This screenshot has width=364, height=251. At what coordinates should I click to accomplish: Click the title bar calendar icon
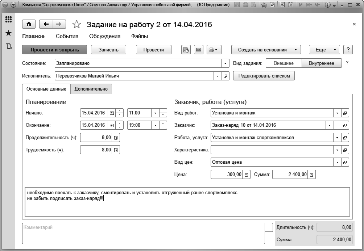click(290, 4)
